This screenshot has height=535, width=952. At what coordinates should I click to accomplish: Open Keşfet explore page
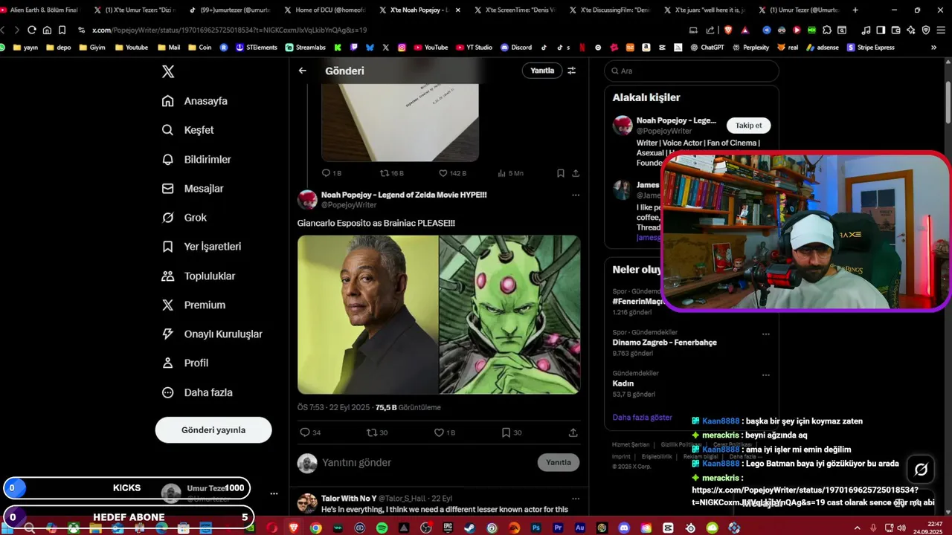pyautogui.click(x=187, y=130)
